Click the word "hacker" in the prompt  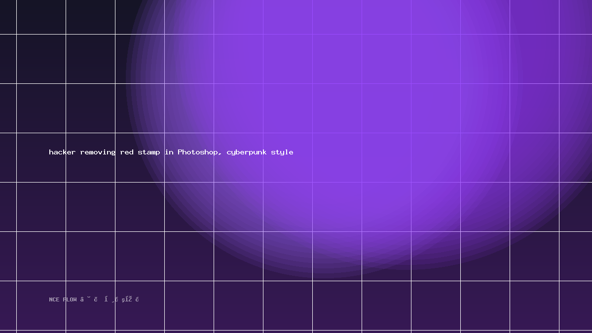tap(62, 152)
